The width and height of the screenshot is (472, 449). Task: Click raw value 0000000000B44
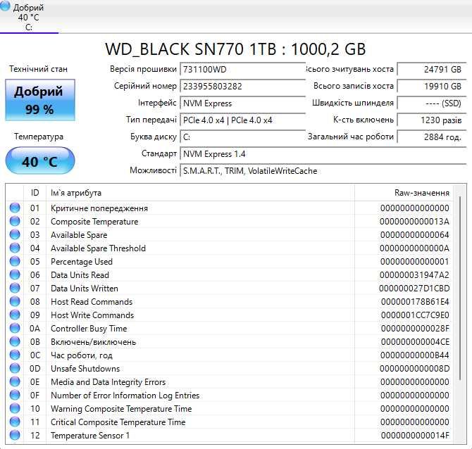point(414,355)
